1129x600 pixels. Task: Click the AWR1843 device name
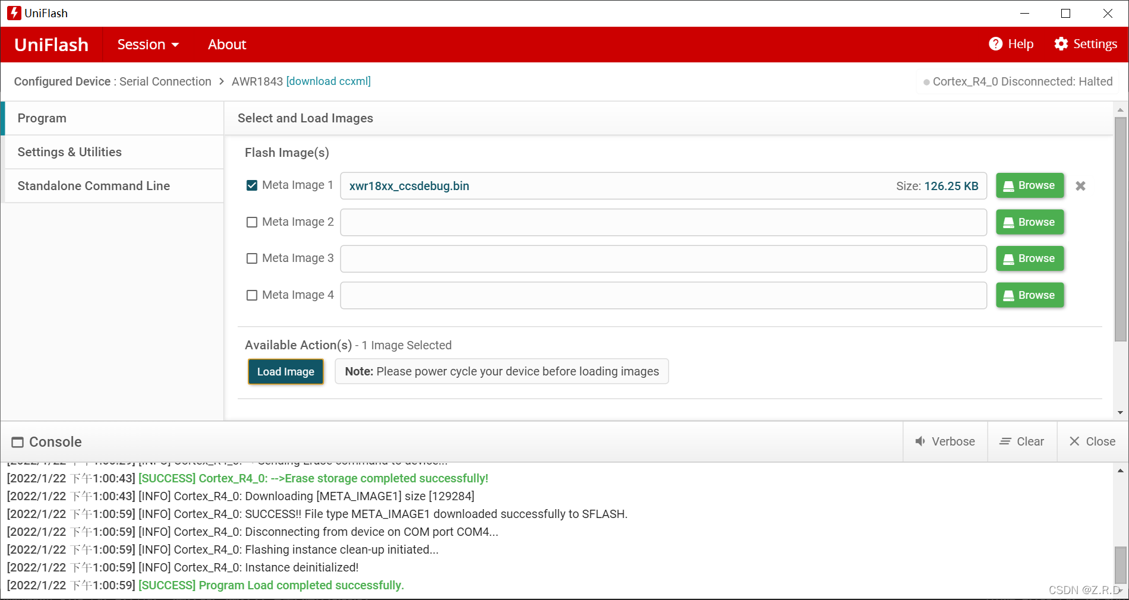coord(257,81)
